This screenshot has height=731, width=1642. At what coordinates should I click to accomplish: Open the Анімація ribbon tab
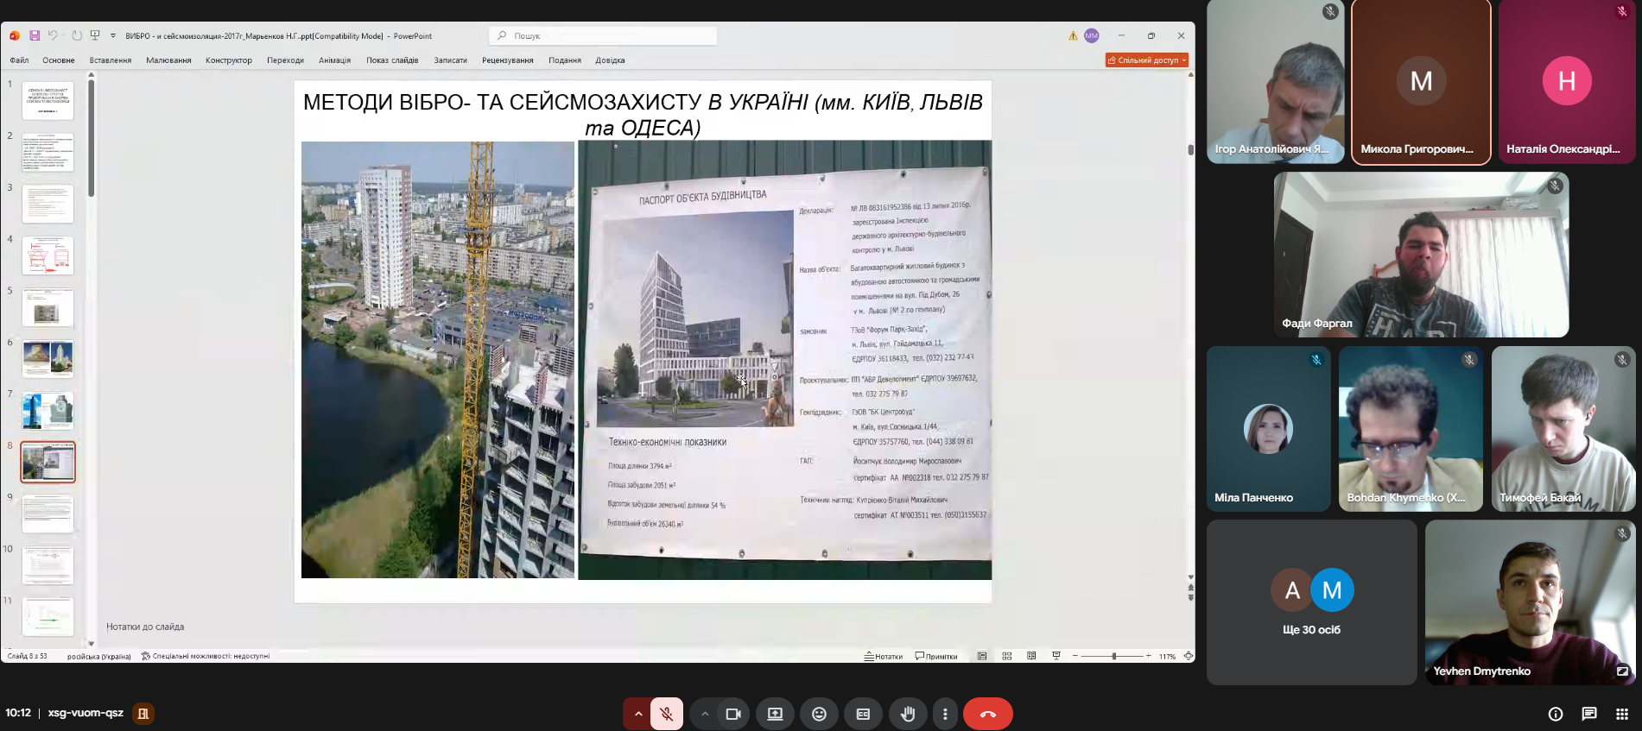coord(334,60)
